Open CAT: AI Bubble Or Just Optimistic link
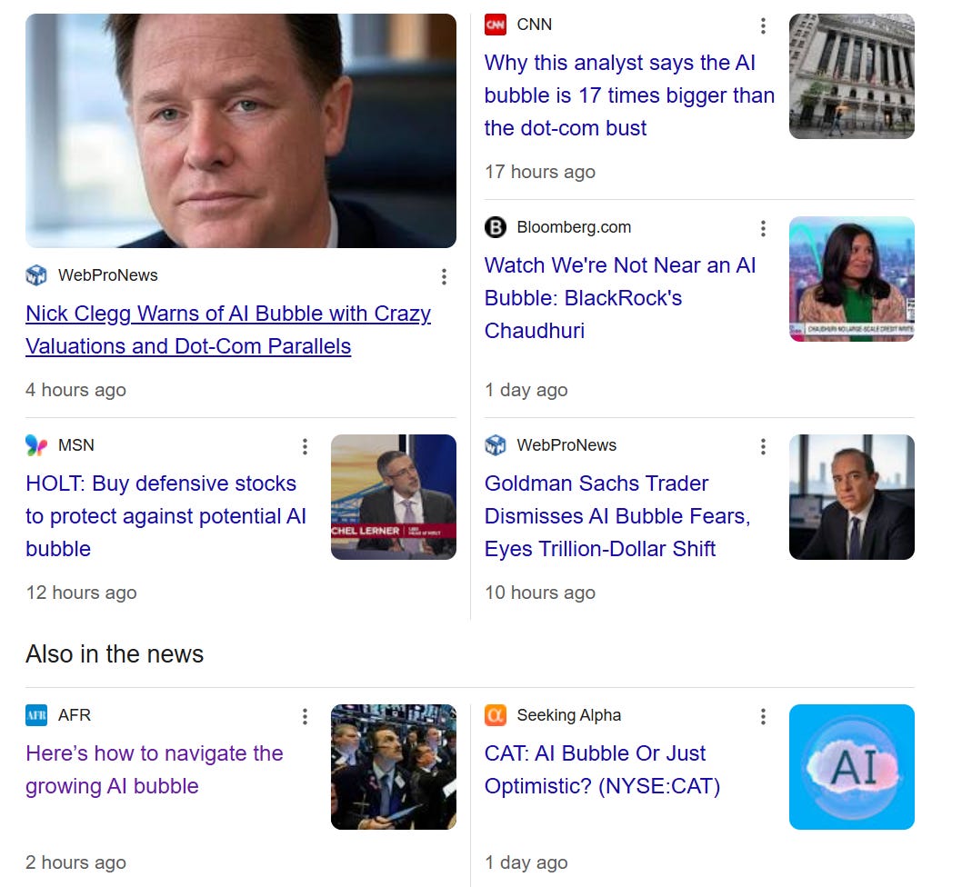The image size is (972, 887). [602, 770]
